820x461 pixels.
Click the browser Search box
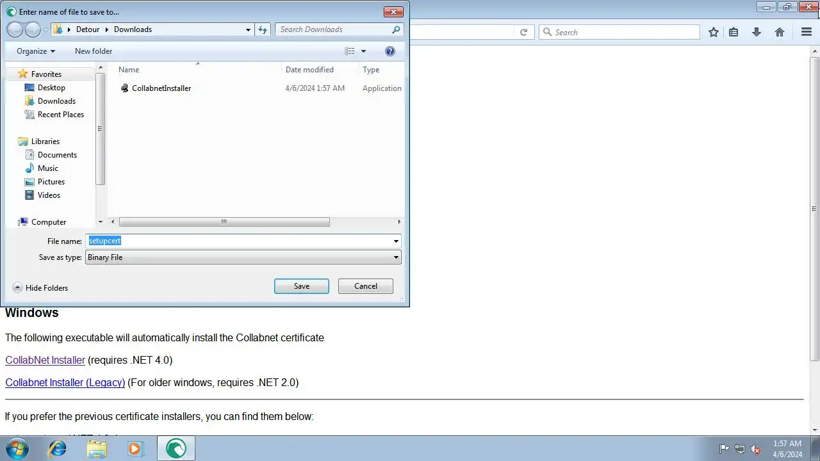[619, 32]
